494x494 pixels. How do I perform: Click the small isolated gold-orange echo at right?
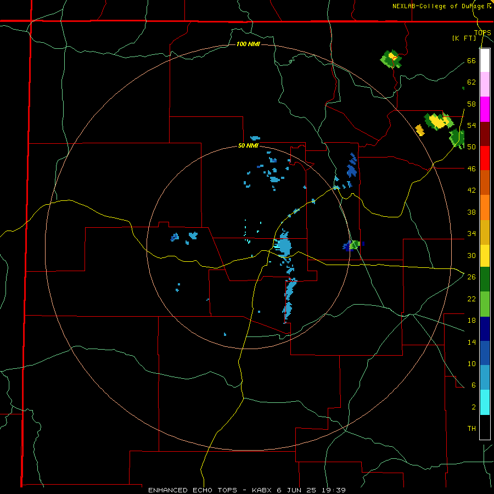pos(420,130)
